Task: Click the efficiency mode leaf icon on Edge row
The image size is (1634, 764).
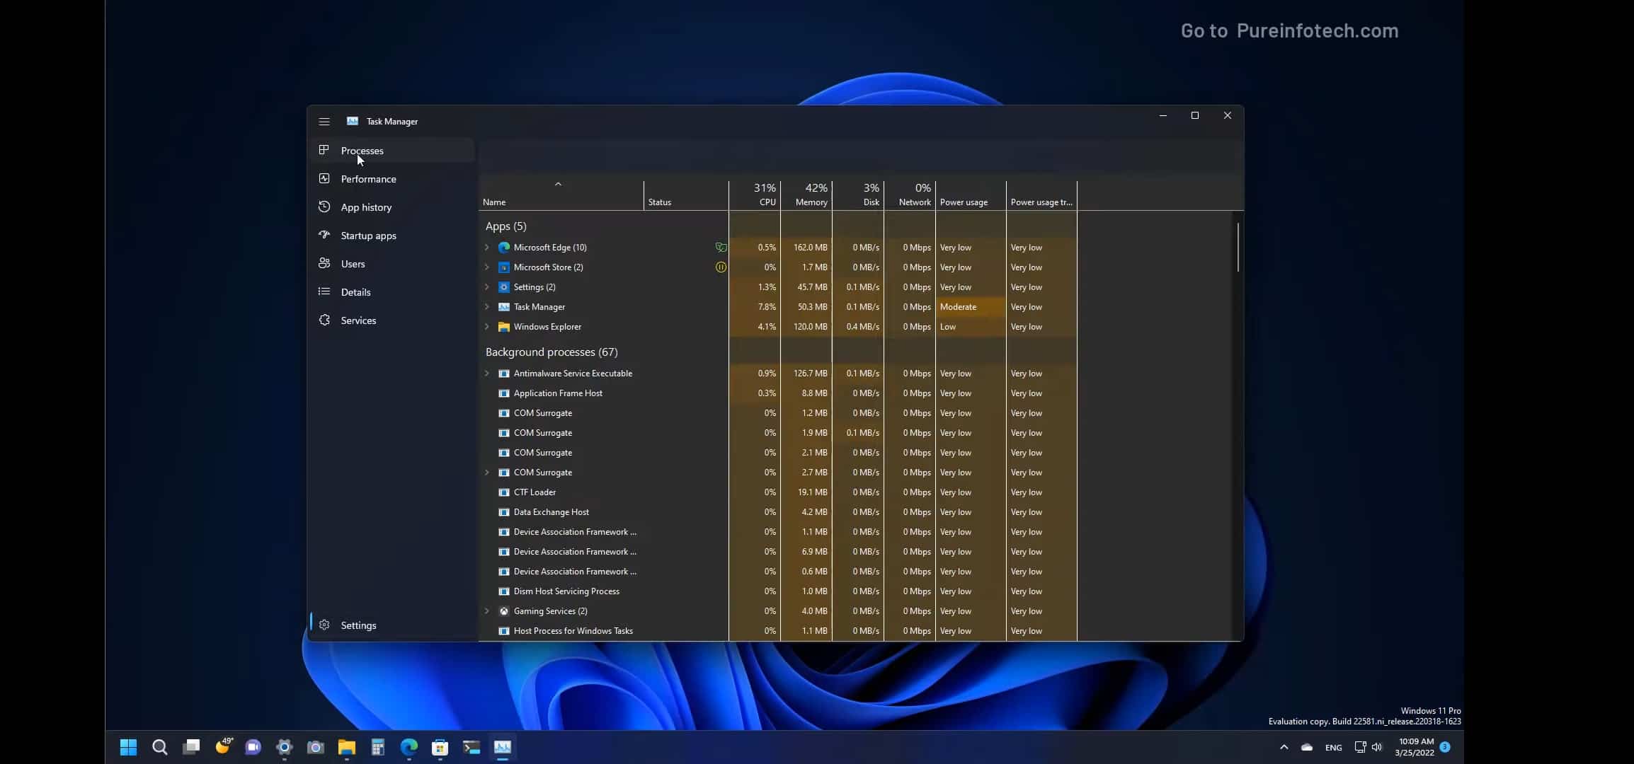Action: pos(721,248)
